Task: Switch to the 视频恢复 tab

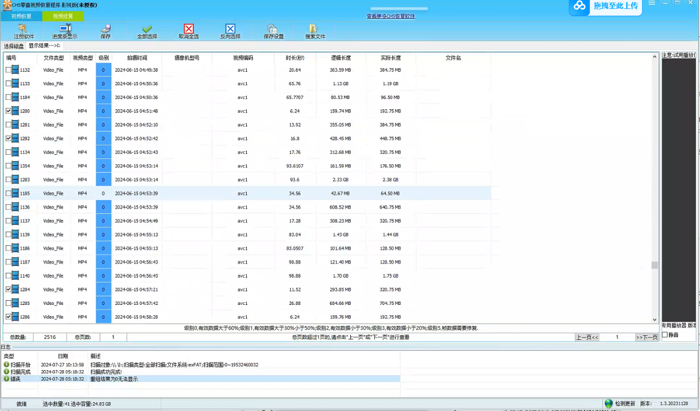Action: 21,16
